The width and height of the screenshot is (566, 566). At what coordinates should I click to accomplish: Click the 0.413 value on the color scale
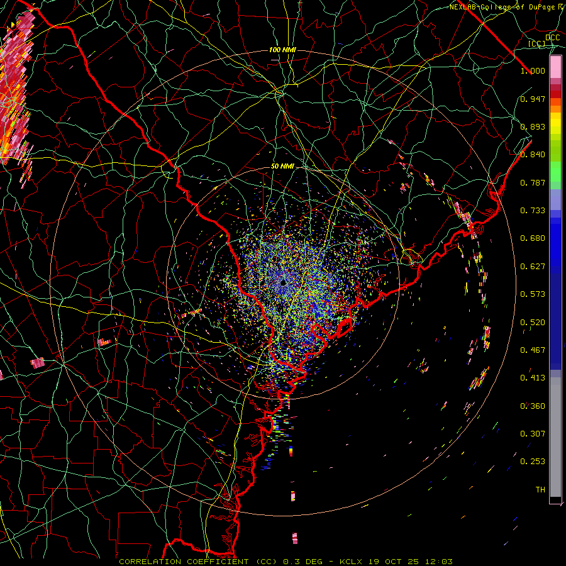coord(533,378)
